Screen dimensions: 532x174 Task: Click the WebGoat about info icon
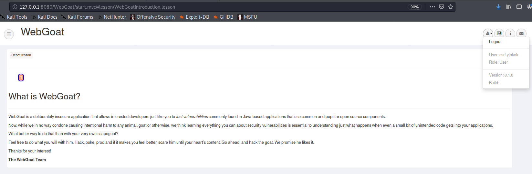point(510,33)
